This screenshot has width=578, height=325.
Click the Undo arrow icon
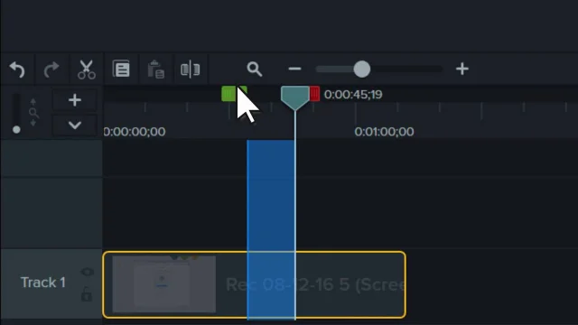pos(17,70)
